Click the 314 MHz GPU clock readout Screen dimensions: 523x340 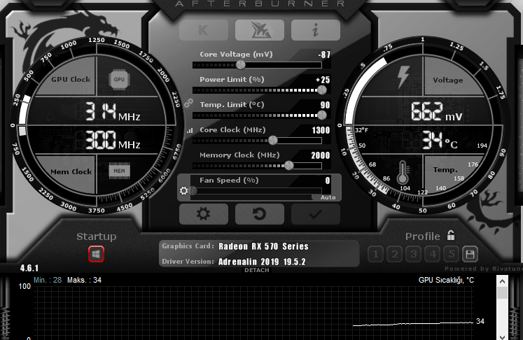(x=113, y=112)
